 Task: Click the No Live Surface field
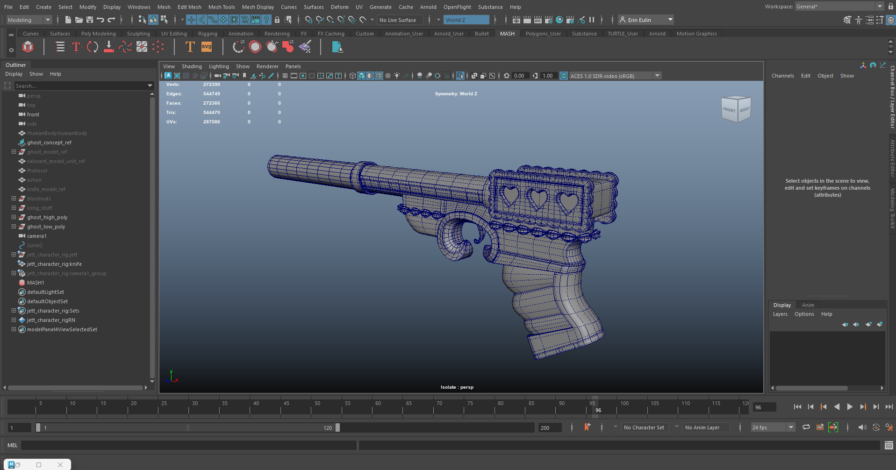[400, 20]
